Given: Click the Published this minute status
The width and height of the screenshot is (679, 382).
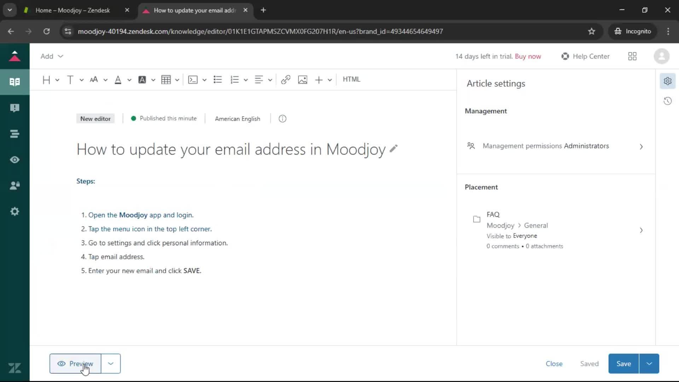Looking at the screenshot, I should [x=164, y=118].
